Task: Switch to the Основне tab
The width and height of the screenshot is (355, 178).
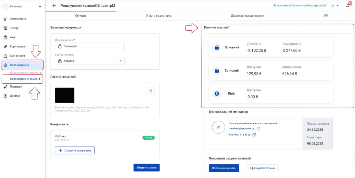Action: pos(81,16)
